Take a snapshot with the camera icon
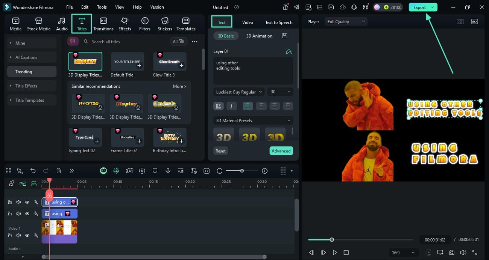The height and width of the screenshot is (260, 489). coord(451,252)
